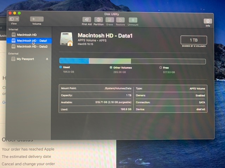Click the 517.53 GB Free value
Image resolution: width=225 pixels, height=168 pixels.
tap(169, 72)
